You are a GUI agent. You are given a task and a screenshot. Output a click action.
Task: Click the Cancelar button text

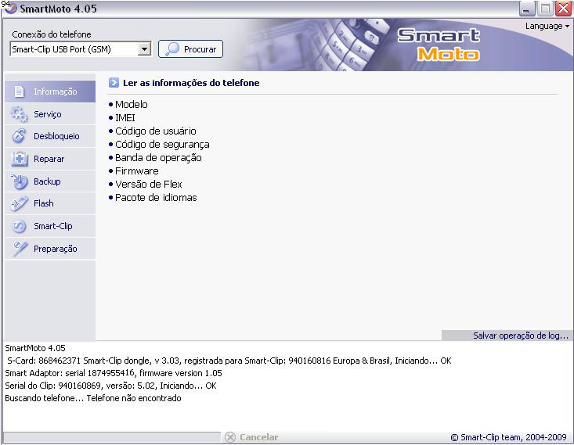pos(259,437)
